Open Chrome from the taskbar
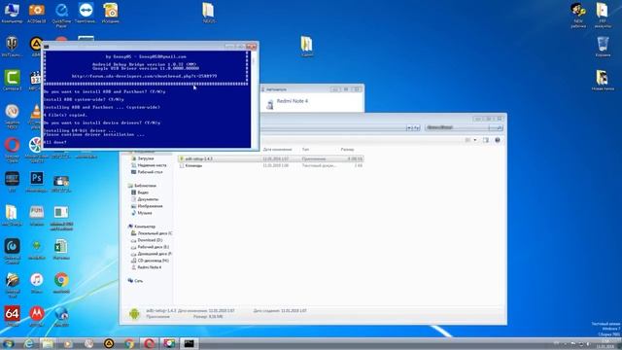Screen dimensions: 622x350 129,343
